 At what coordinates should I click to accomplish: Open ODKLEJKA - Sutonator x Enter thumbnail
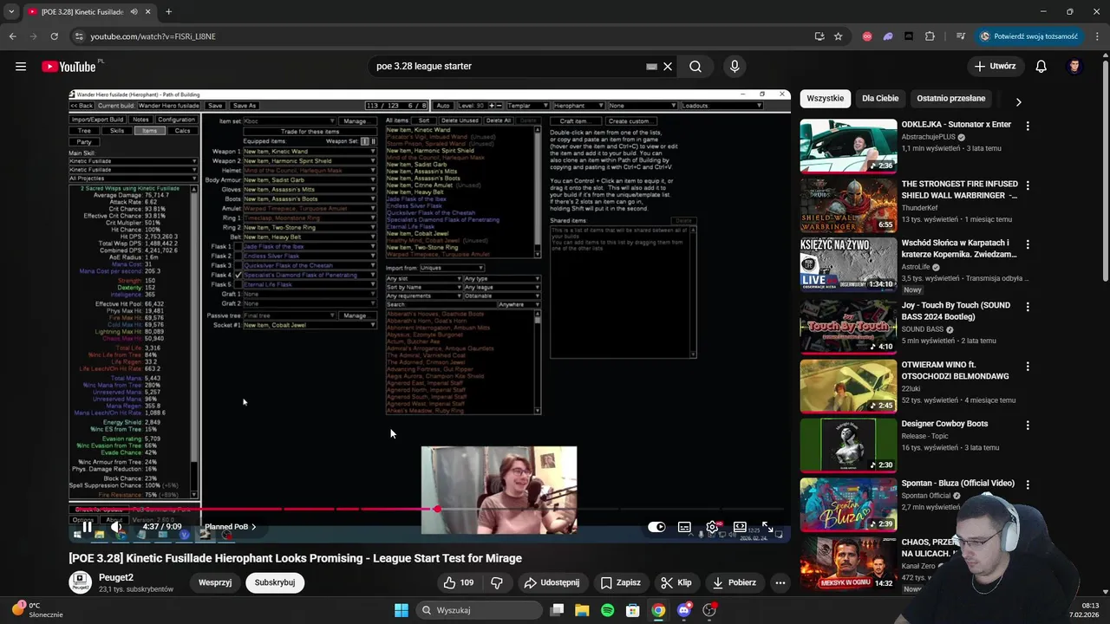pos(848,146)
